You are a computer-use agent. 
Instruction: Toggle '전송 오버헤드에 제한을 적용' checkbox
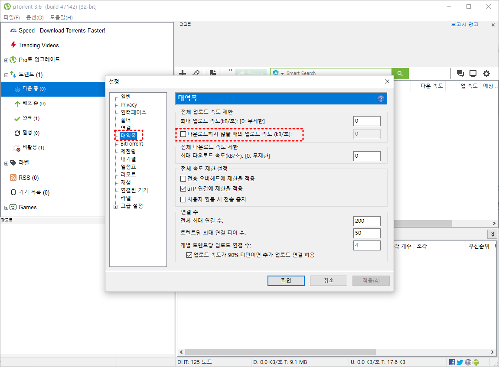[x=183, y=179]
